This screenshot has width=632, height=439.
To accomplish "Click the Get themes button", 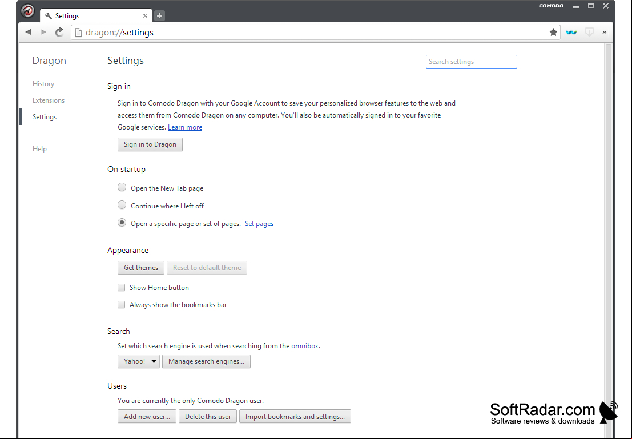I will [141, 268].
